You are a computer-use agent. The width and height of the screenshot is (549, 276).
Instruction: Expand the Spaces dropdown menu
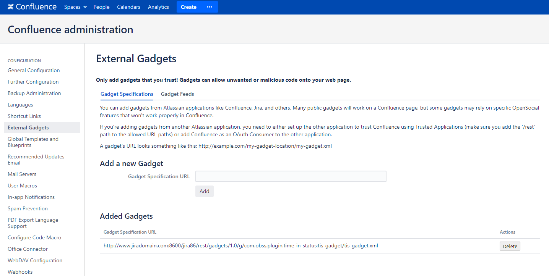pos(75,7)
